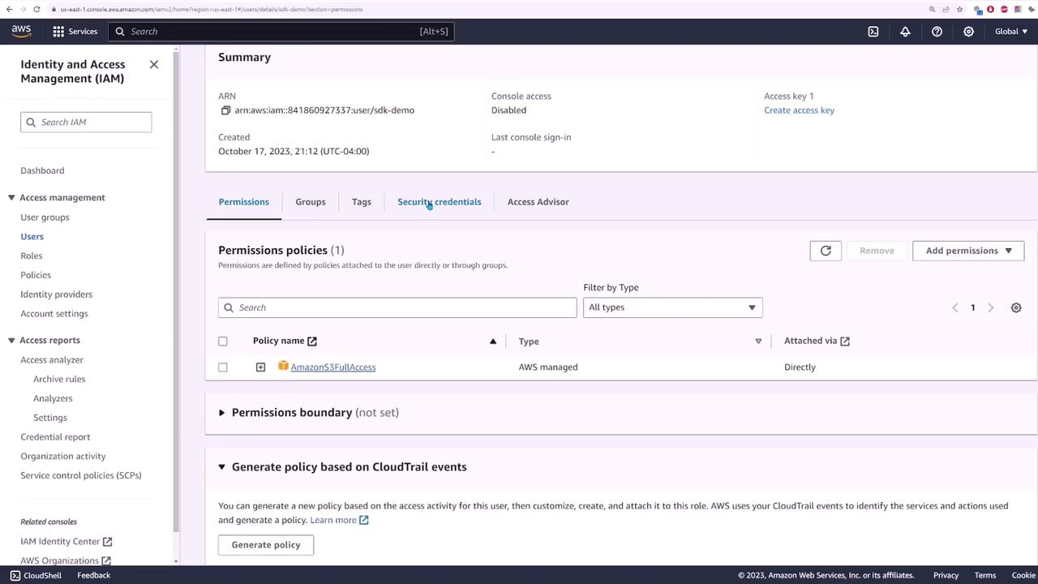Viewport: 1038px width, 584px height.
Task: Click the AWS global search box
Action: click(x=281, y=32)
